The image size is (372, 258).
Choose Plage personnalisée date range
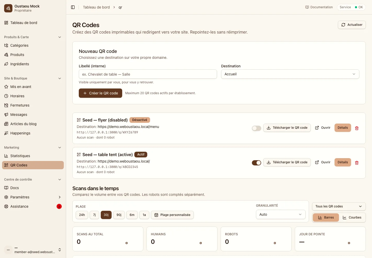(172, 215)
